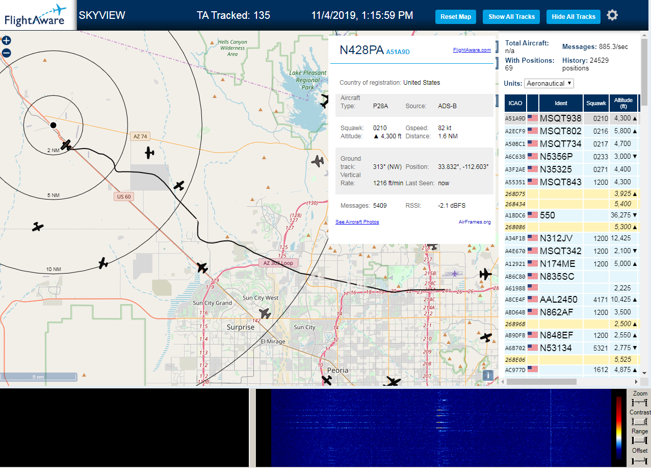Open the See Aircraft Photos link
Image resolution: width=651 pixels, height=468 pixels.
click(x=357, y=221)
